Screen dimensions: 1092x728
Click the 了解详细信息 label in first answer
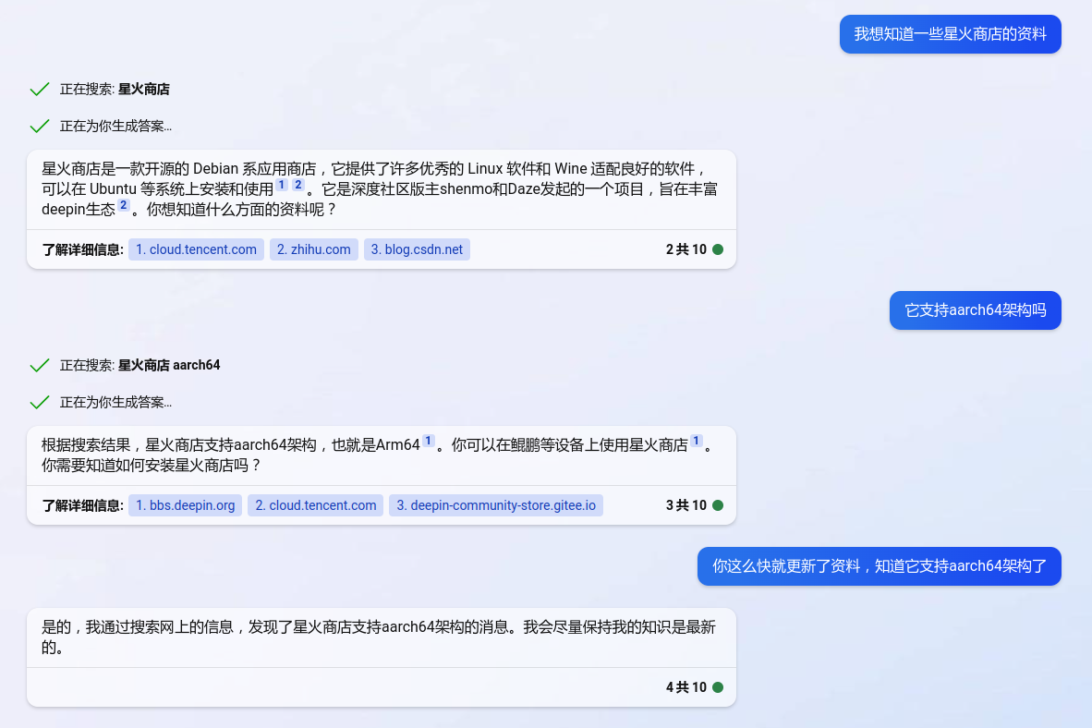tap(82, 249)
